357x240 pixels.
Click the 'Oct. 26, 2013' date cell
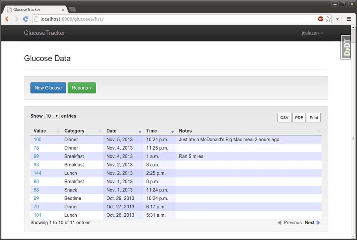(x=123, y=215)
